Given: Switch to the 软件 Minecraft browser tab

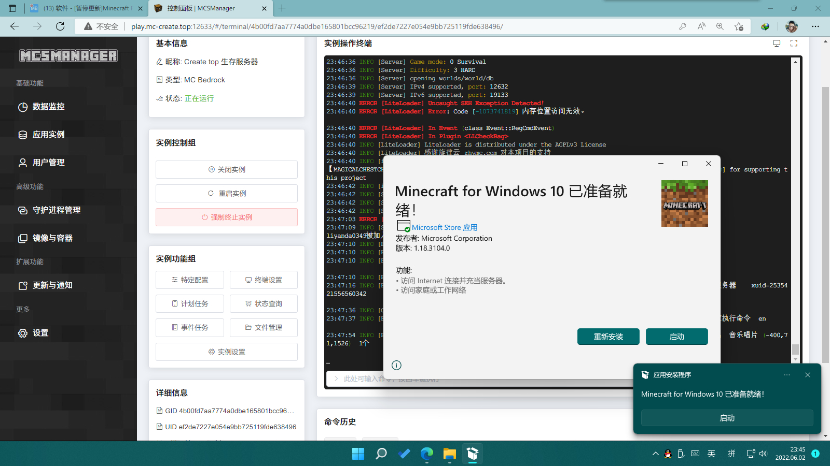Looking at the screenshot, I should tap(86, 8).
